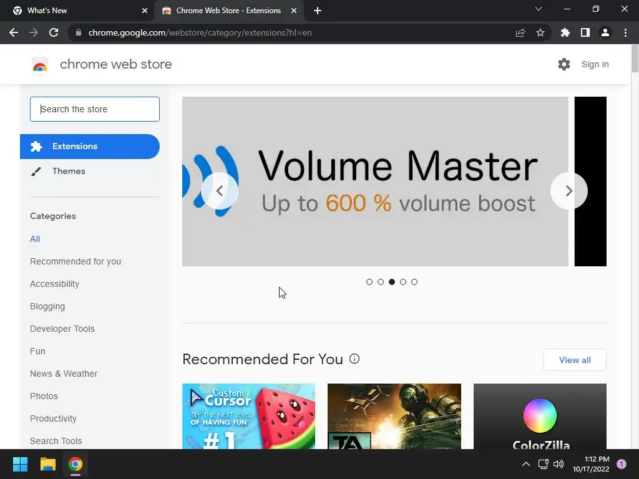
Task: Open Chrome's three-dot menu
Action: (x=625, y=32)
